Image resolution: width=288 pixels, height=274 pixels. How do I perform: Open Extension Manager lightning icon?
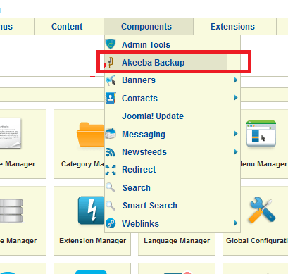(92, 211)
